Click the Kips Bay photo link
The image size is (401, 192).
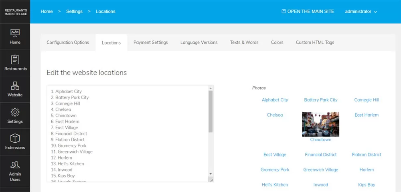367,185
